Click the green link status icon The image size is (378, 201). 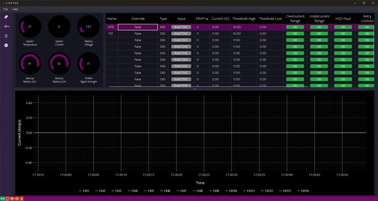(3, 199)
